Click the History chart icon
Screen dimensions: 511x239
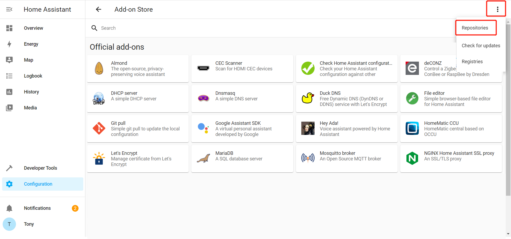click(9, 92)
